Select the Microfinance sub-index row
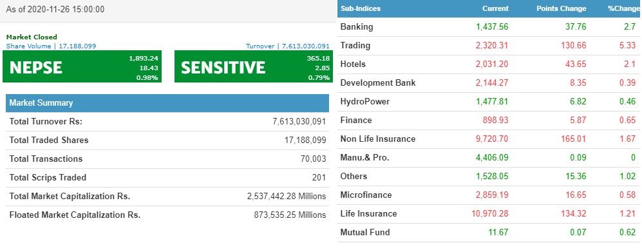This screenshot has width=642, height=252. pos(489,195)
